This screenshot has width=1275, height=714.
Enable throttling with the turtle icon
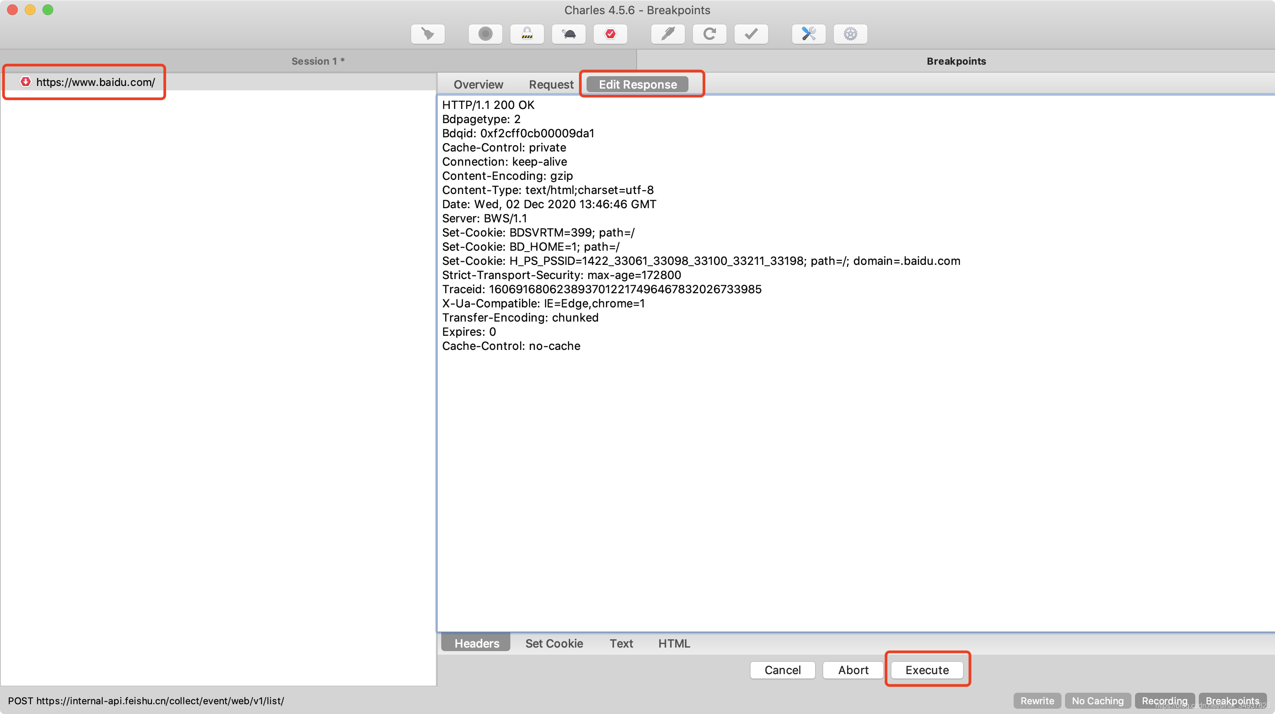[569, 34]
